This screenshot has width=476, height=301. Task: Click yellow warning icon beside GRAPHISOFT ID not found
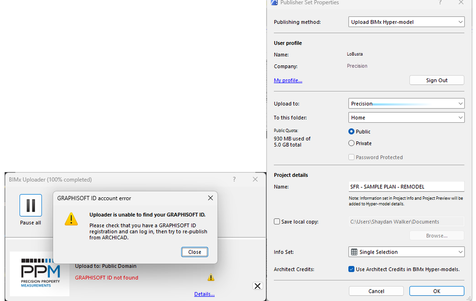(x=211, y=277)
